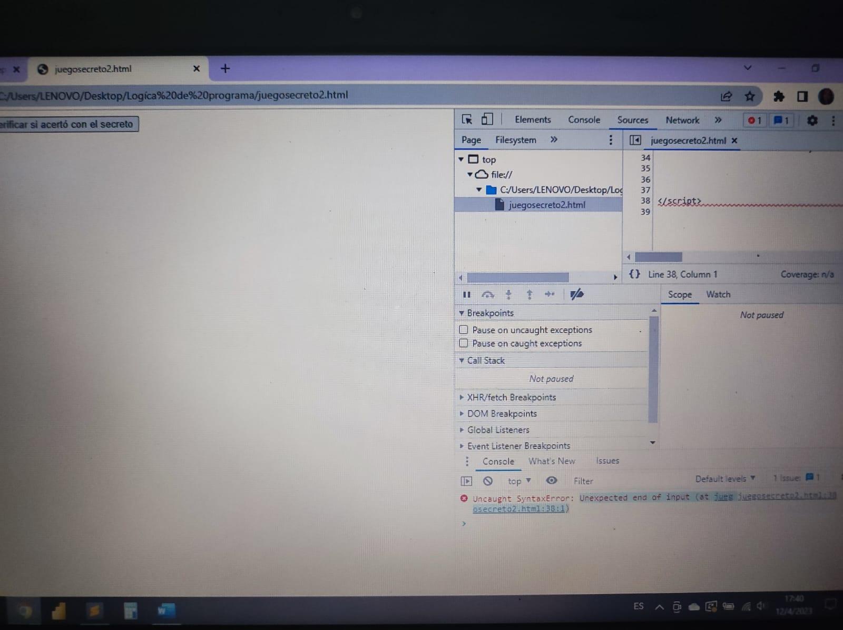
Task: Activate the inspect element picker icon
Action: [467, 119]
